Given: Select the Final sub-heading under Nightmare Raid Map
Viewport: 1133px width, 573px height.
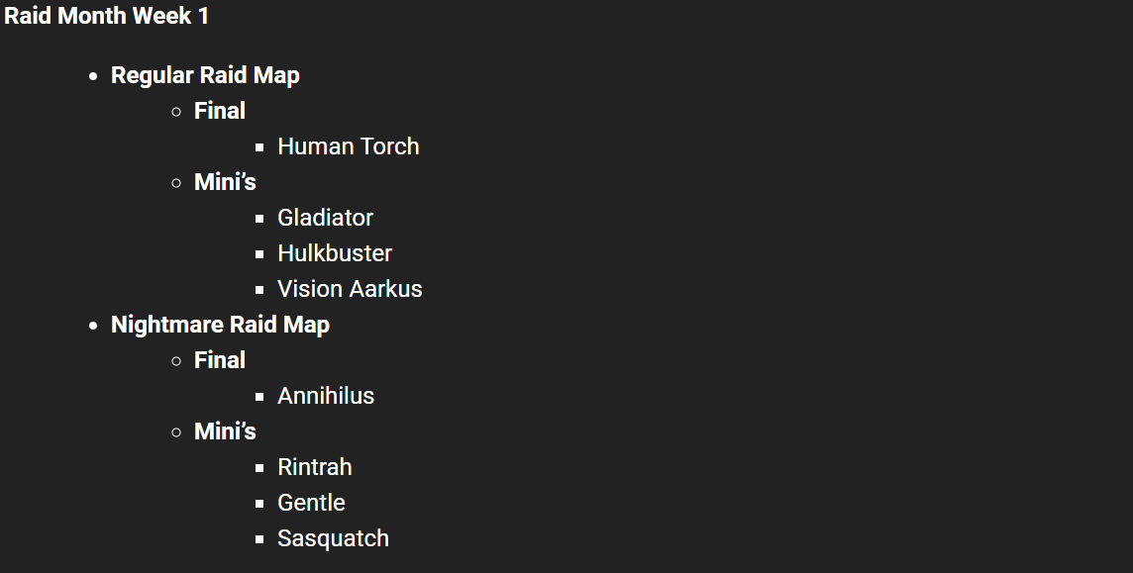Looking at the screenshot, I should pos(220,360).
